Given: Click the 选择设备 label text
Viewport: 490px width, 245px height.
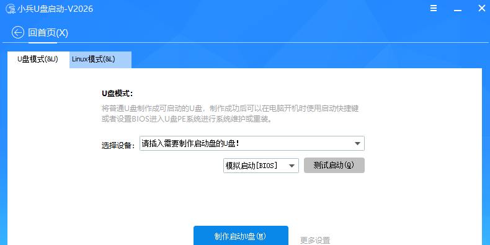Looking at the screenshot, I should pyautogui.click(x=118, y=145).
